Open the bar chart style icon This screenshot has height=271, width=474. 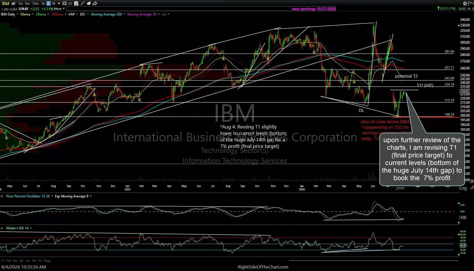pyautogui.click(x=70, y=3)
